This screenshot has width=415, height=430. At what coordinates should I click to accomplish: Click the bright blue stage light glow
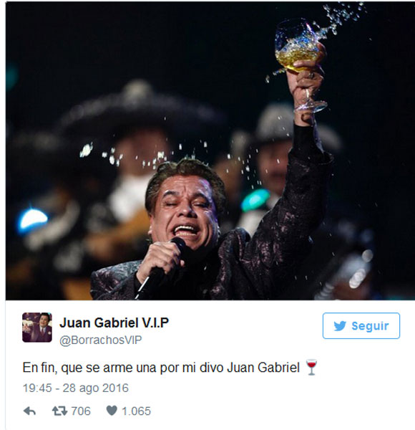[x=33, y=219]
